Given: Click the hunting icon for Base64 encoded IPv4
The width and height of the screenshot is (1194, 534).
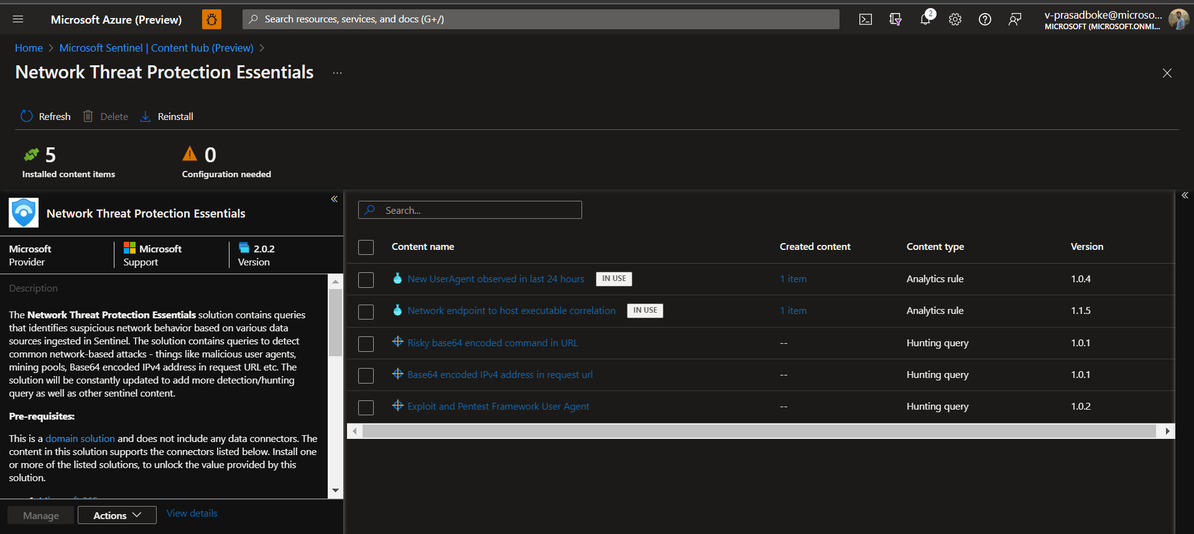Looking at the screenshot, I should coord(398,374).
